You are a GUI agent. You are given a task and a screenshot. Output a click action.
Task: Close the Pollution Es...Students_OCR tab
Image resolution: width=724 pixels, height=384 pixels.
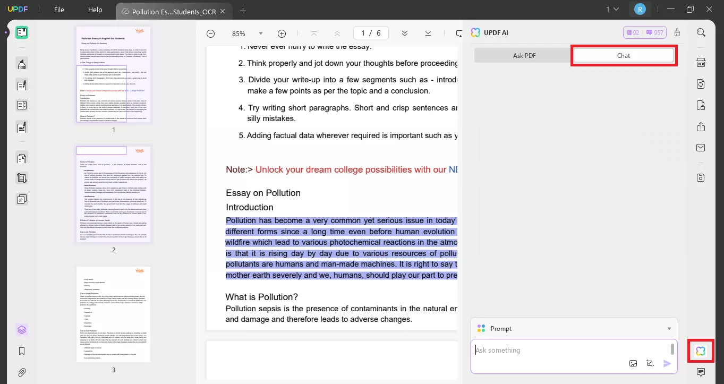click(222, 11)
